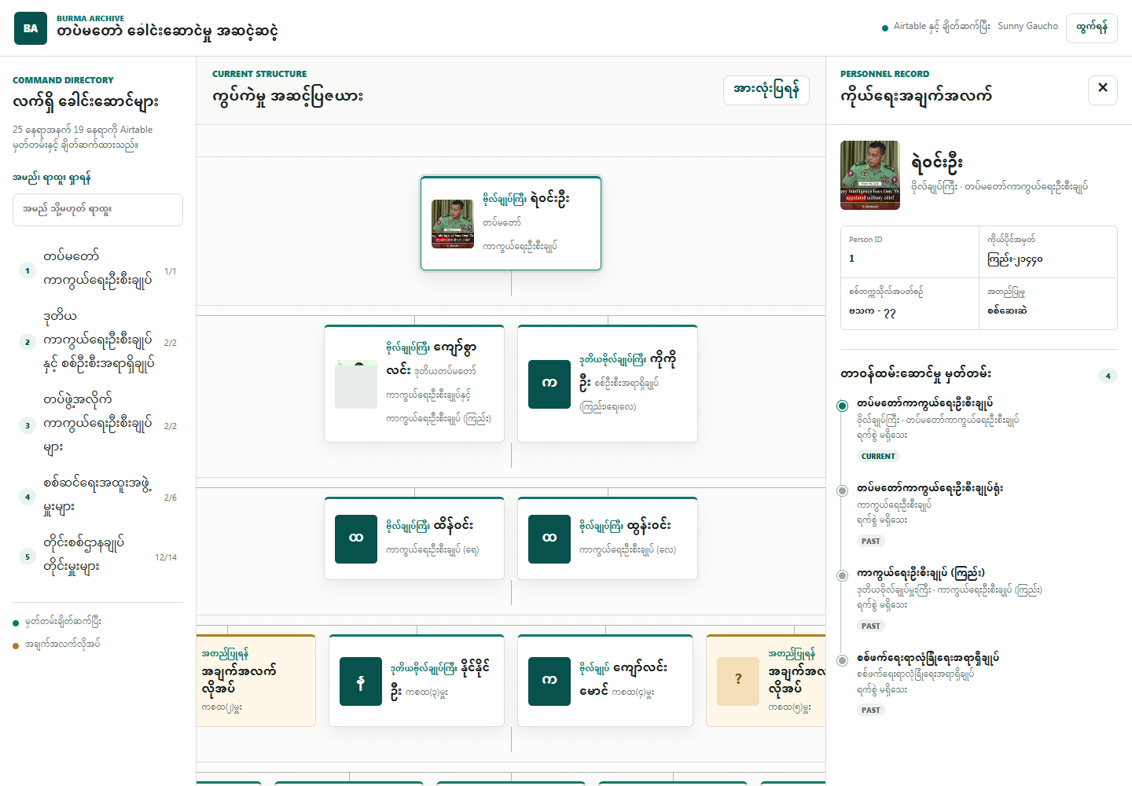
Task: Select directory level 4 စစ်ဆင်ရေးအထူးအဖွဲ့မှူးများ
Action: pos(97,495)
